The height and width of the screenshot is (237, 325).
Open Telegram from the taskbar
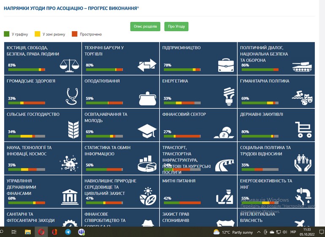68,232
